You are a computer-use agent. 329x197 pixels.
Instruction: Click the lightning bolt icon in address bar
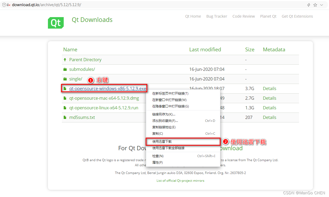[309, 5]
